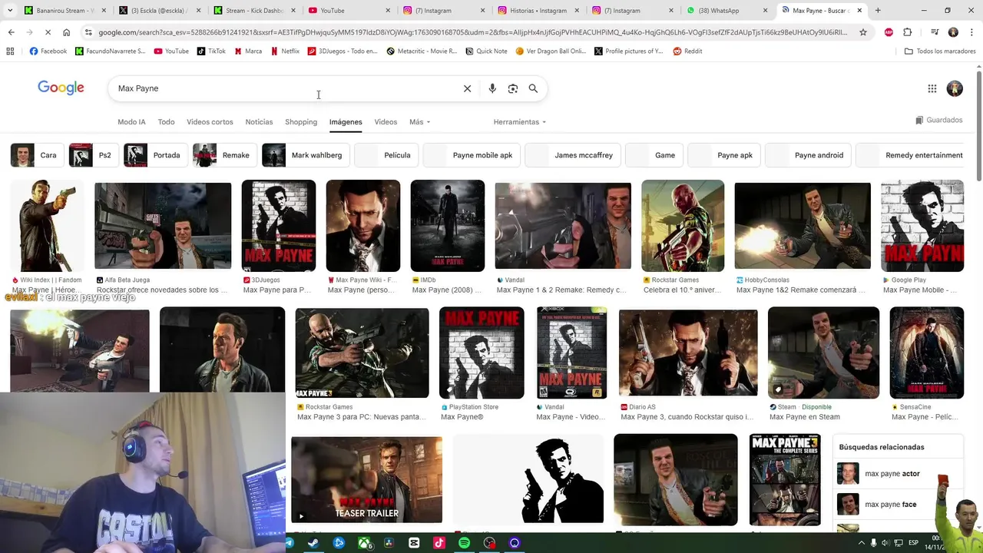This screenshot has width=983, height=553.
Task: Switch to the Modo IA tab
Action: [x=131, y=122]
